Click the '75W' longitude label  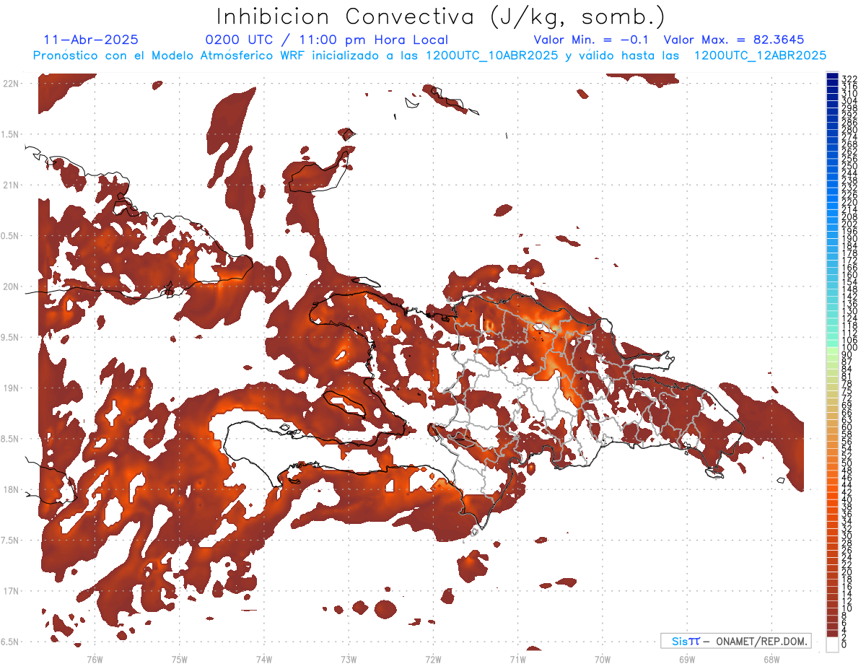pos(179,659)
